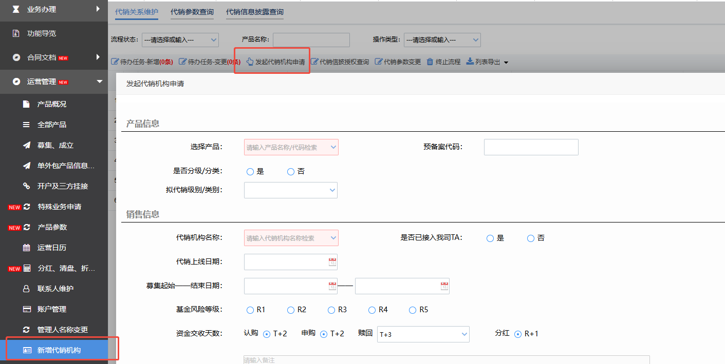Screen dimensions: 725x364
Task: Switch to the 代销参数查询 tab
Action: click(x=192, y=12)
